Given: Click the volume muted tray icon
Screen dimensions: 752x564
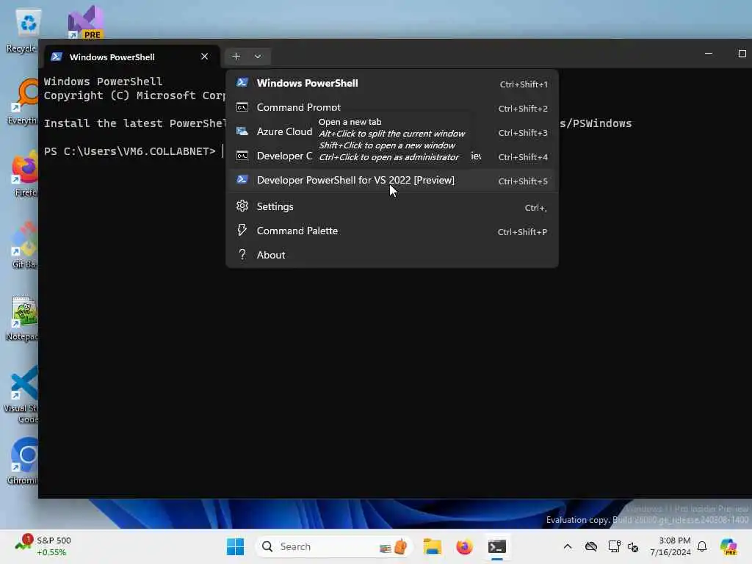Looking at the screenshot, I should [x=633, y=546].
